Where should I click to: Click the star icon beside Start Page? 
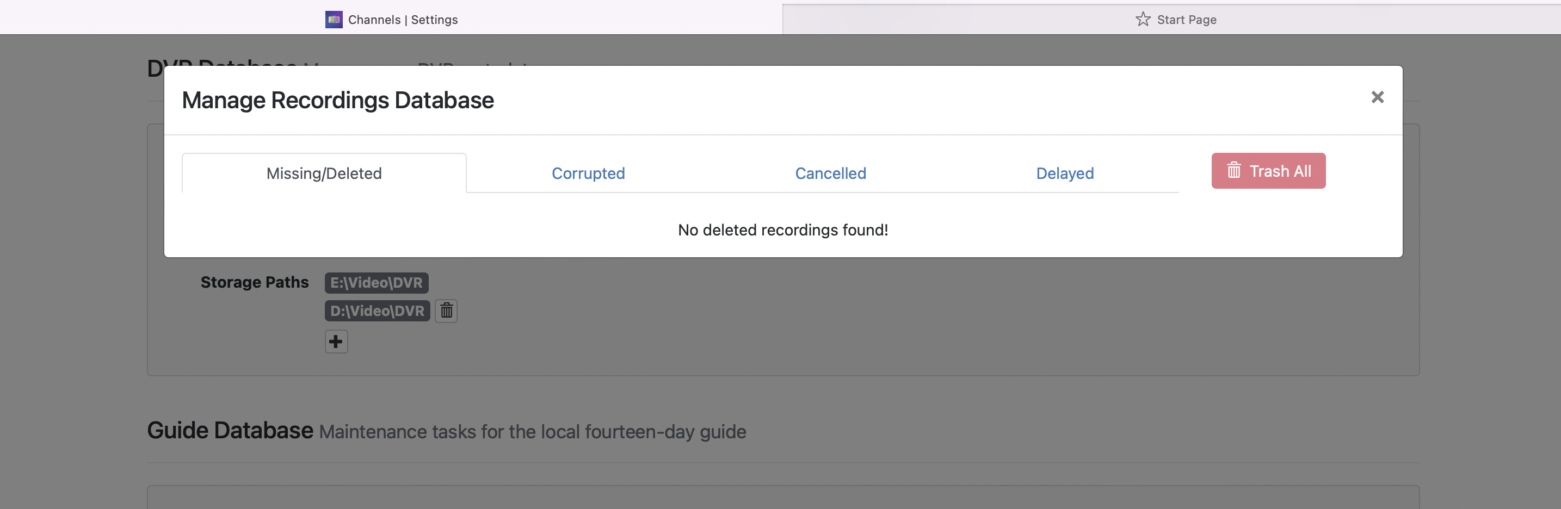point(1142,20)
